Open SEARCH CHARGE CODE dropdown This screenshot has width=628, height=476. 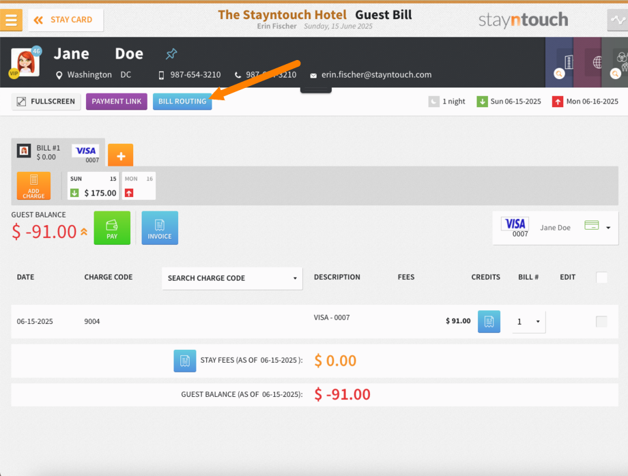(x=232, y=278)
